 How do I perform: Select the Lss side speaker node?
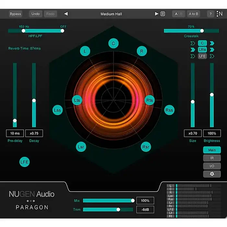(57, 110)
